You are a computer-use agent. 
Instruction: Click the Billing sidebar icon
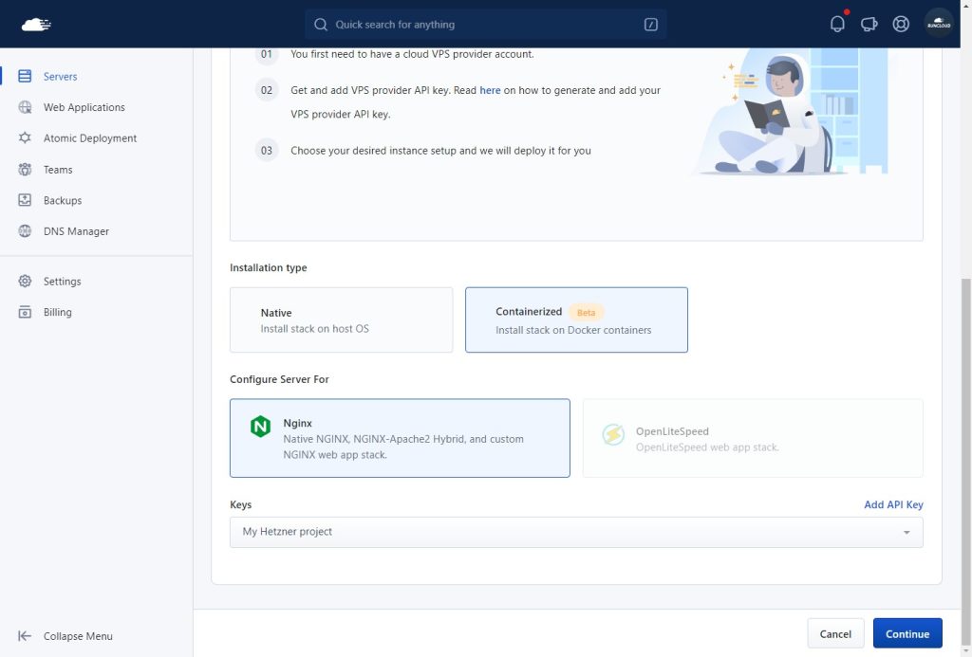click(25, 312)
